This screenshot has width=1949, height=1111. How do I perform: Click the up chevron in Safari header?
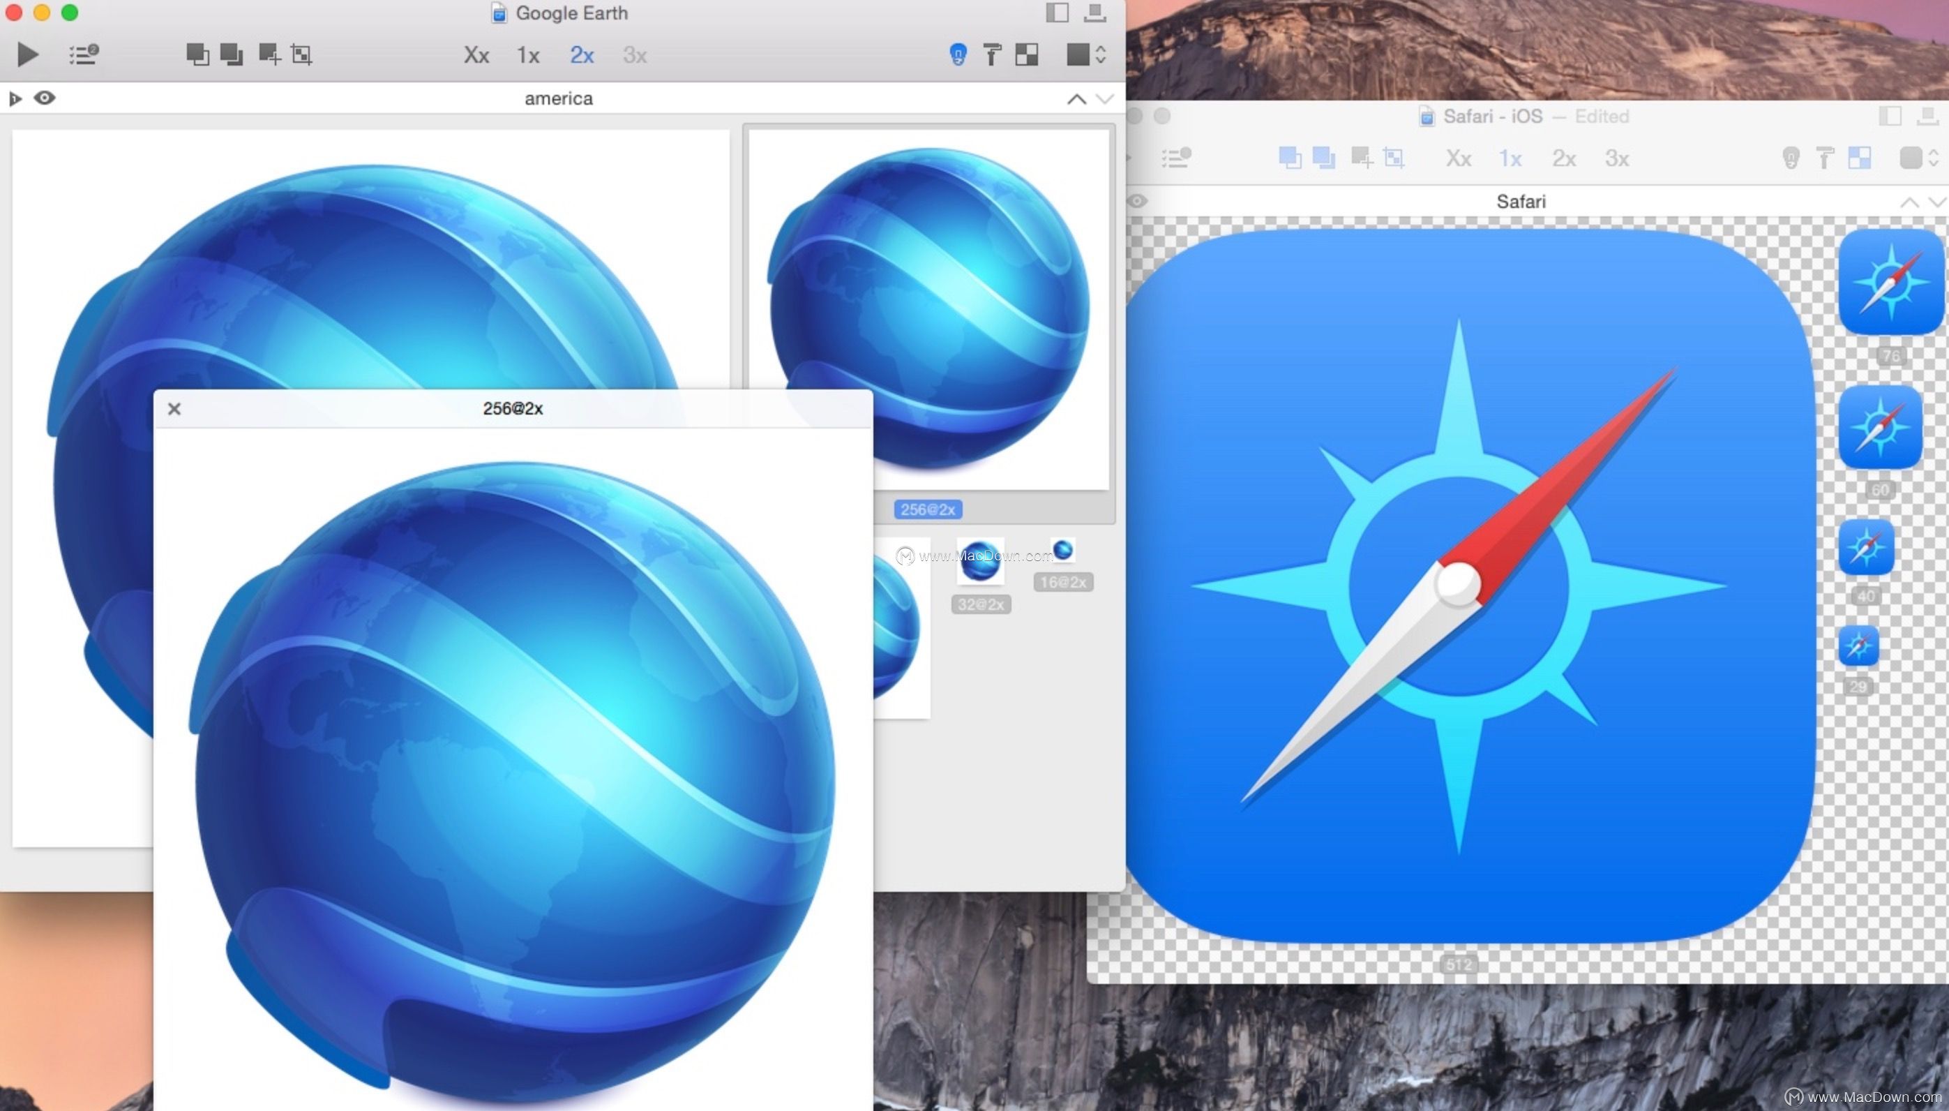point(1909,202)
